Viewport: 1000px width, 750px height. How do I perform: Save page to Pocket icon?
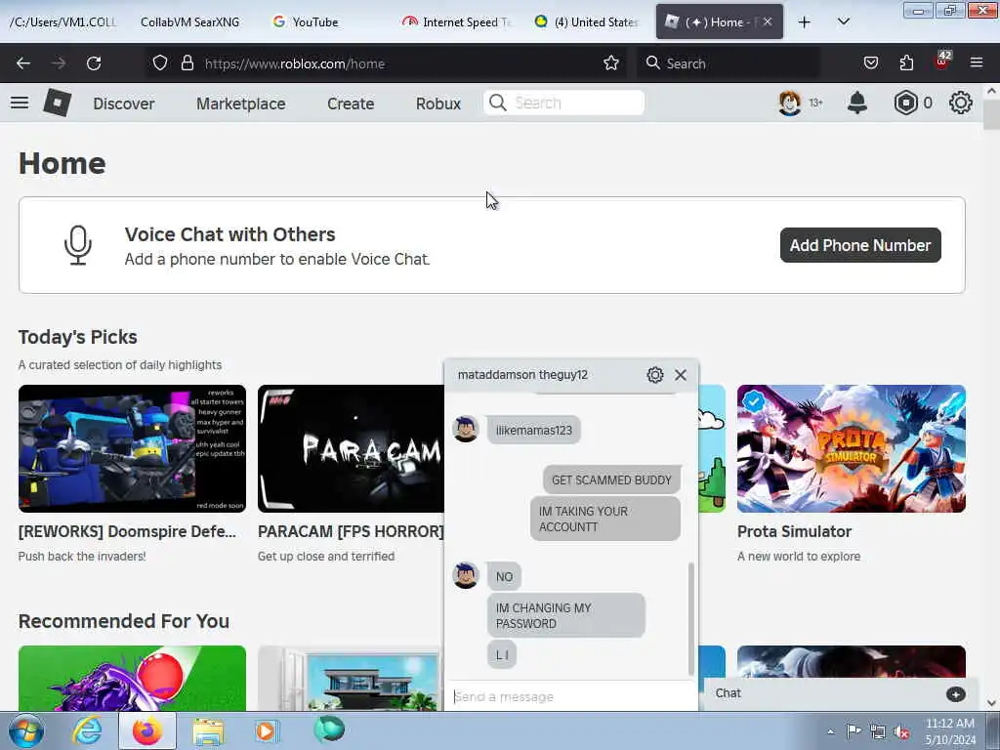[870, 63]
